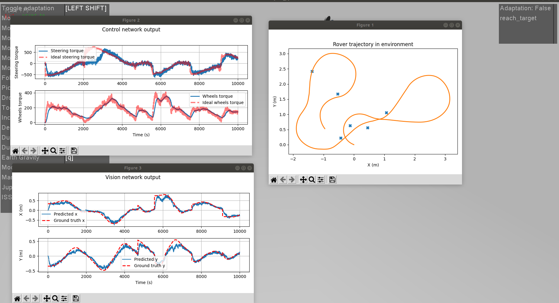Save Figure 1 with the floppy icon
Image resolution: width=559 pixels, height=303 pixels.
pyautogui.click(x=332, y=180)
